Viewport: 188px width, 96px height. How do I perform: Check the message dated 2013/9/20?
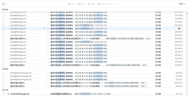pos(4,32)
